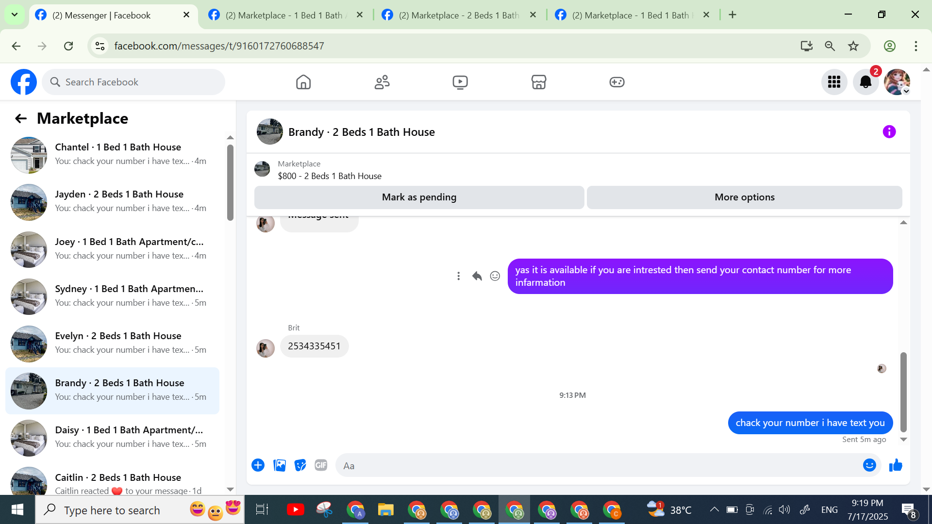Mark the listing as pending
The image size is (932, 524).
tap(419, 197)
